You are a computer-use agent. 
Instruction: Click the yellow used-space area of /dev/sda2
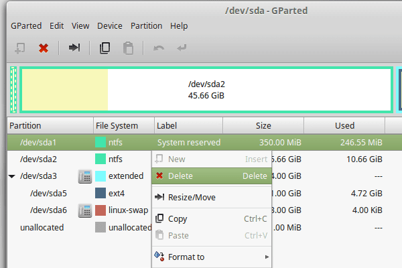65,90
